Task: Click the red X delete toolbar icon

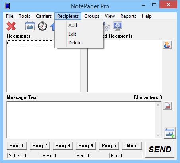Action: point(11,26)
